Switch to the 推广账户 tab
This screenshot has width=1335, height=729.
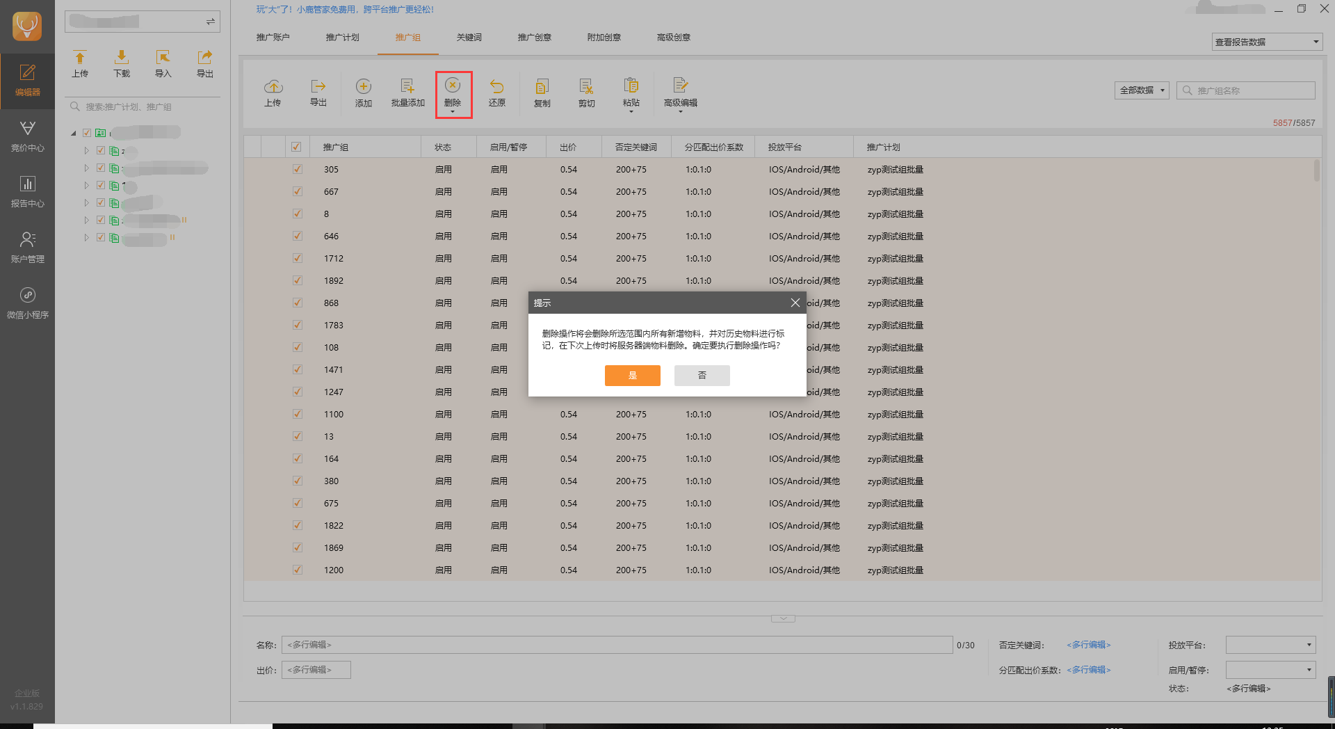(273, 38)
